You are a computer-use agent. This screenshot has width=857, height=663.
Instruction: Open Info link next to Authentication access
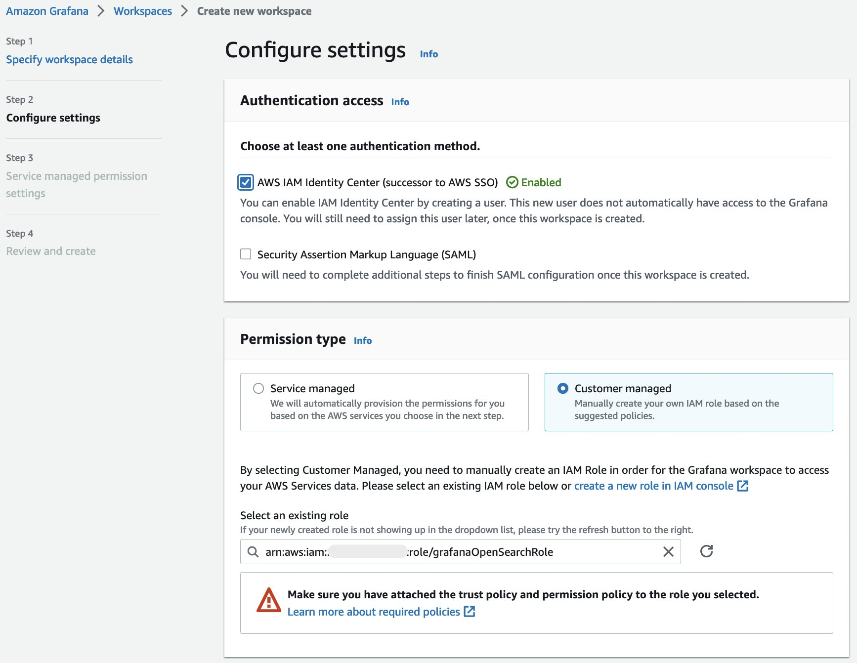400,102
